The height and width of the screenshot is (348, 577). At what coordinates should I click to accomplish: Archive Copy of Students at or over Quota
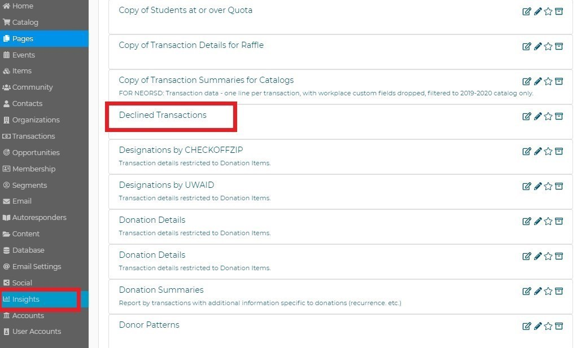[559, 11]
